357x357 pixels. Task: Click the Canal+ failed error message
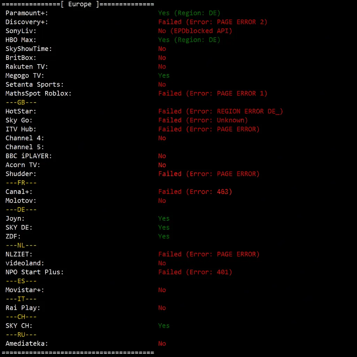(x=195, y=192)
